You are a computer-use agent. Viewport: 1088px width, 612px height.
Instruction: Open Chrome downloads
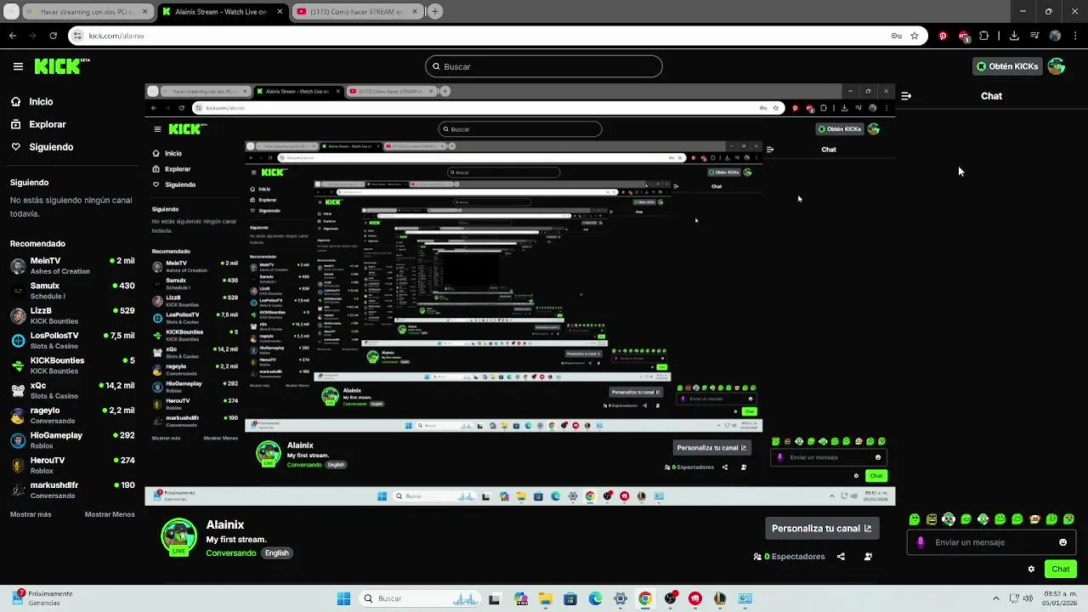[x=1014, y=36]
